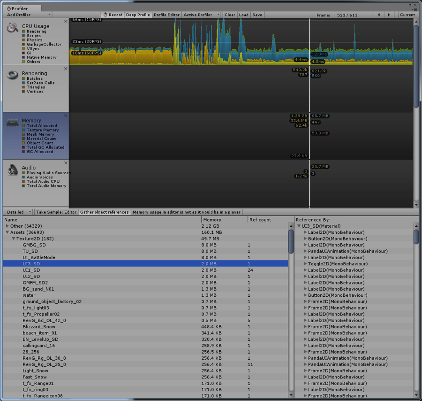Select the GMBG_SD texture row
Image resolution: width=422 pixels, height=401 pixels.
coord(145,245)
